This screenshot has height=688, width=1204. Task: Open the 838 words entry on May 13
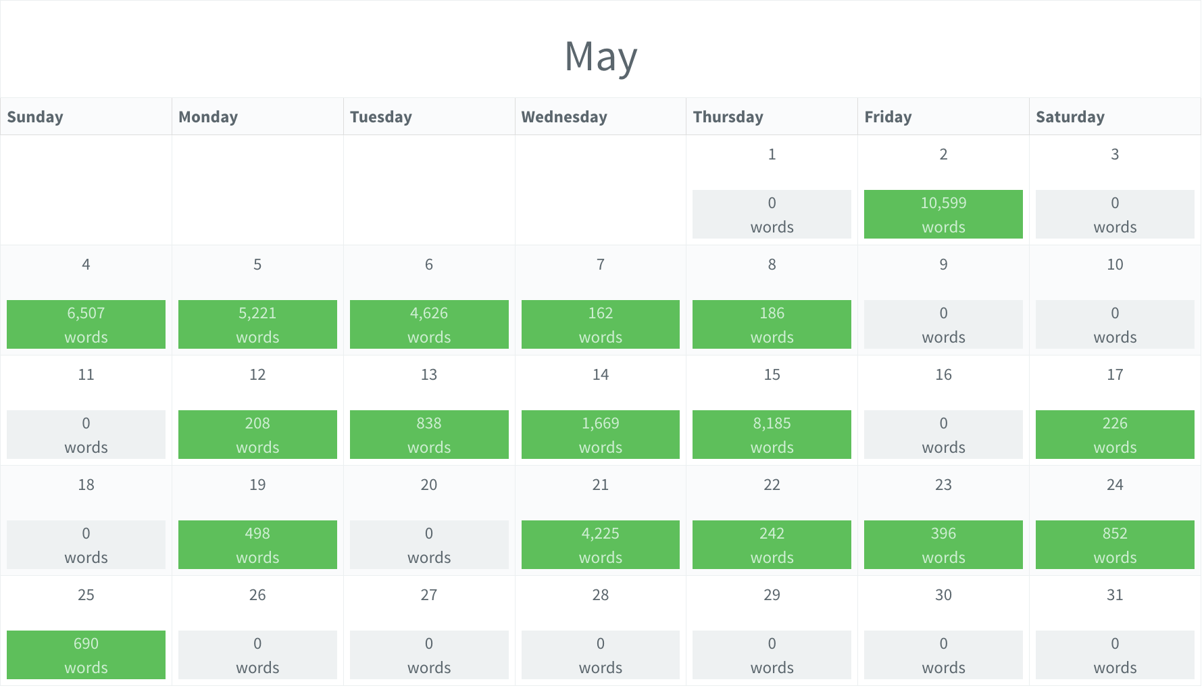tap(429, 435)
